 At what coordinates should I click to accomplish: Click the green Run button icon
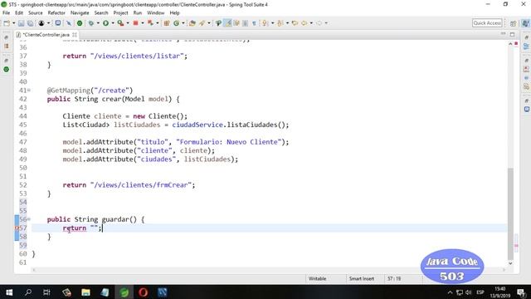[x=105, y=23]
